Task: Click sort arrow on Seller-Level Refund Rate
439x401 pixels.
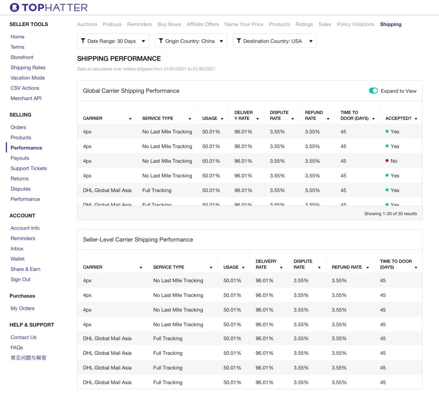Action: tap(367, 268)
